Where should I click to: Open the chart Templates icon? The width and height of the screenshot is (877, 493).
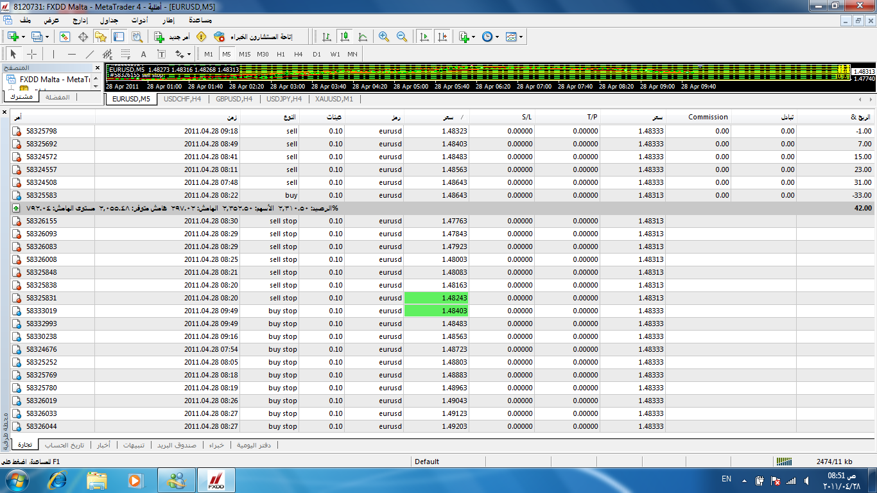[511, 37]
